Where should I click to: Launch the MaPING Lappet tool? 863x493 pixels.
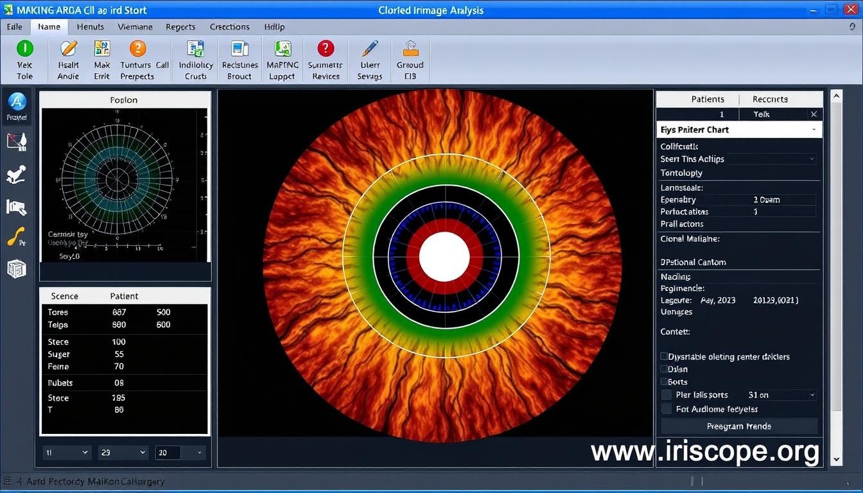click(281, 59)
